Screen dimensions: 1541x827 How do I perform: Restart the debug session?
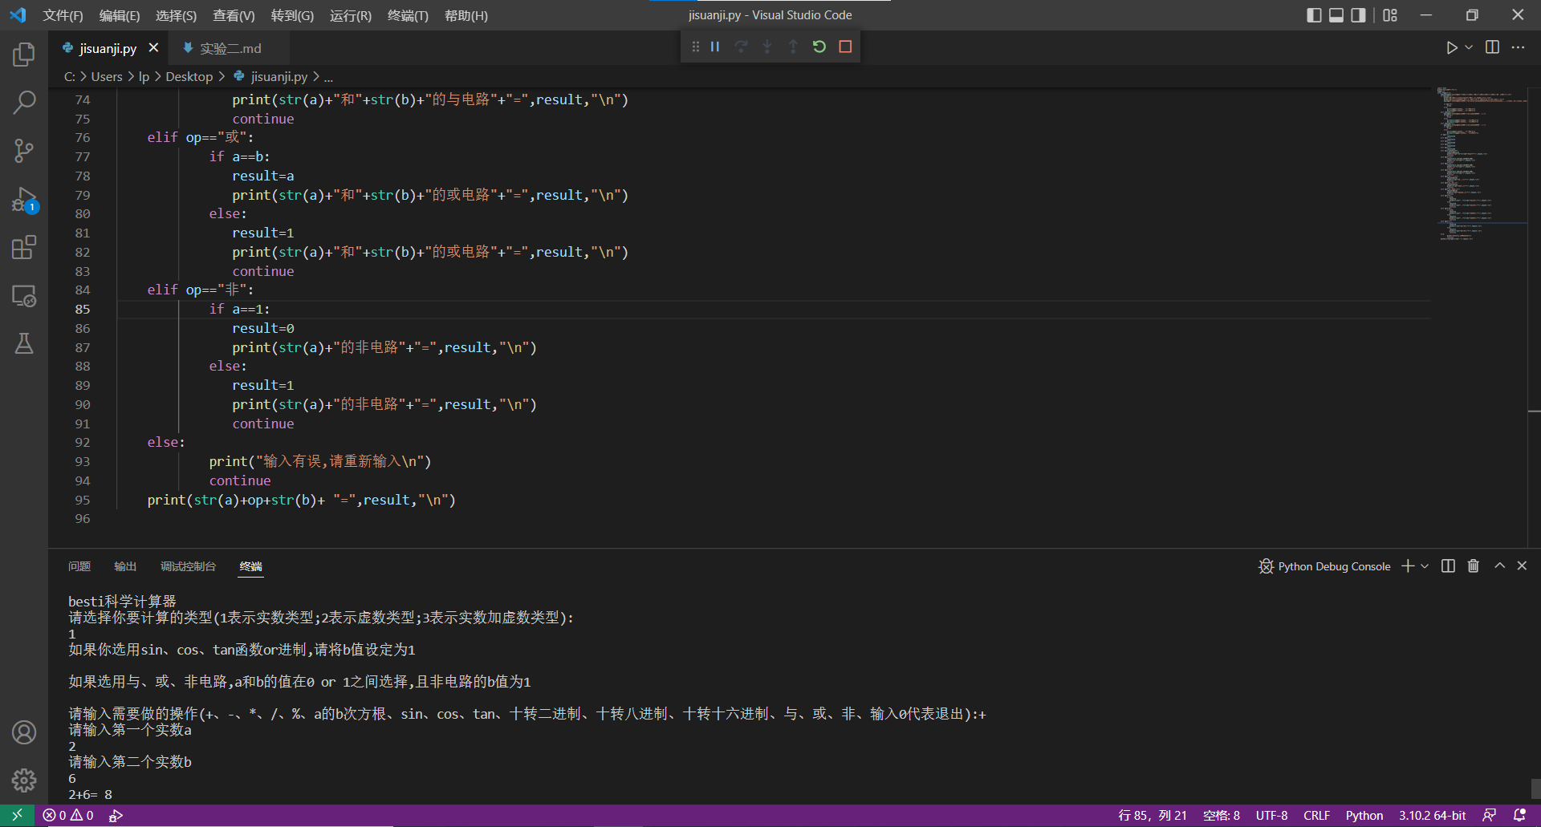[x=819, y=47]
